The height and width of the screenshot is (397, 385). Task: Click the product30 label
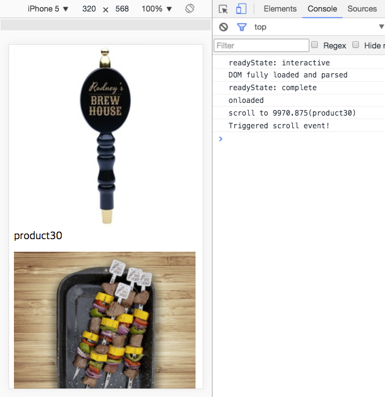point(38,236)
